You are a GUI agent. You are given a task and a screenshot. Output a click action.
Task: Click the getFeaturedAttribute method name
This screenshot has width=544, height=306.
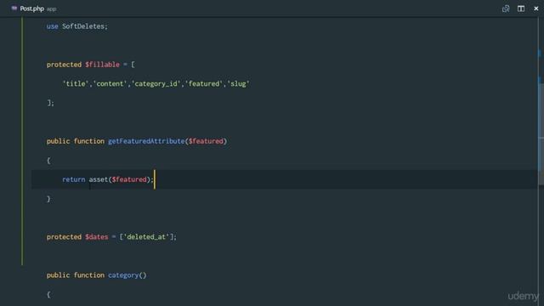(146, 141)
